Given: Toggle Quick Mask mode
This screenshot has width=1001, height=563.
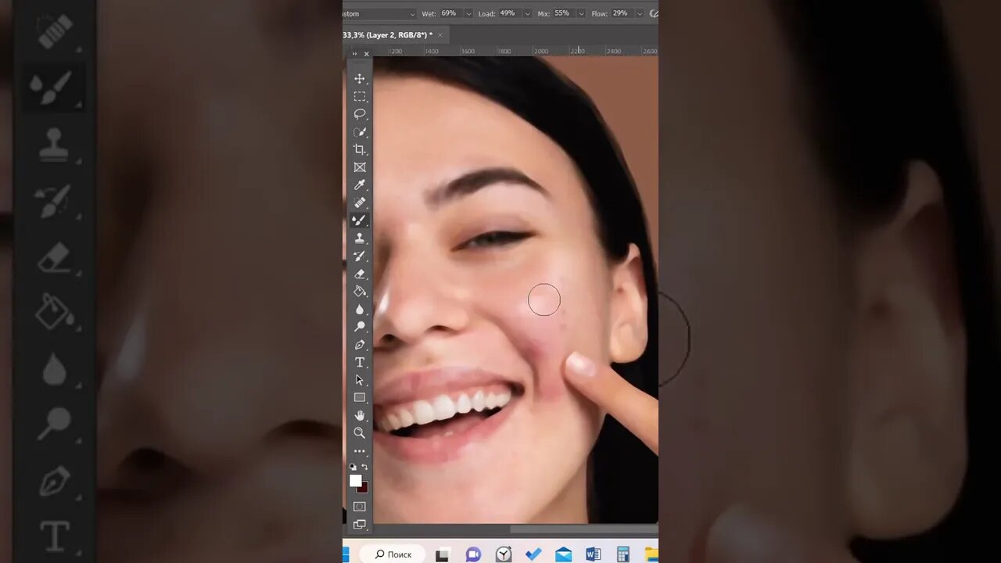Looking at the screenshot, I should coord(360,506).
